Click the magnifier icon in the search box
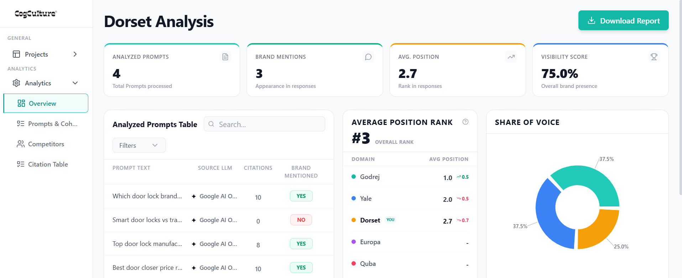The height and width of the screenshot is (278, 682). pos(211,124)
